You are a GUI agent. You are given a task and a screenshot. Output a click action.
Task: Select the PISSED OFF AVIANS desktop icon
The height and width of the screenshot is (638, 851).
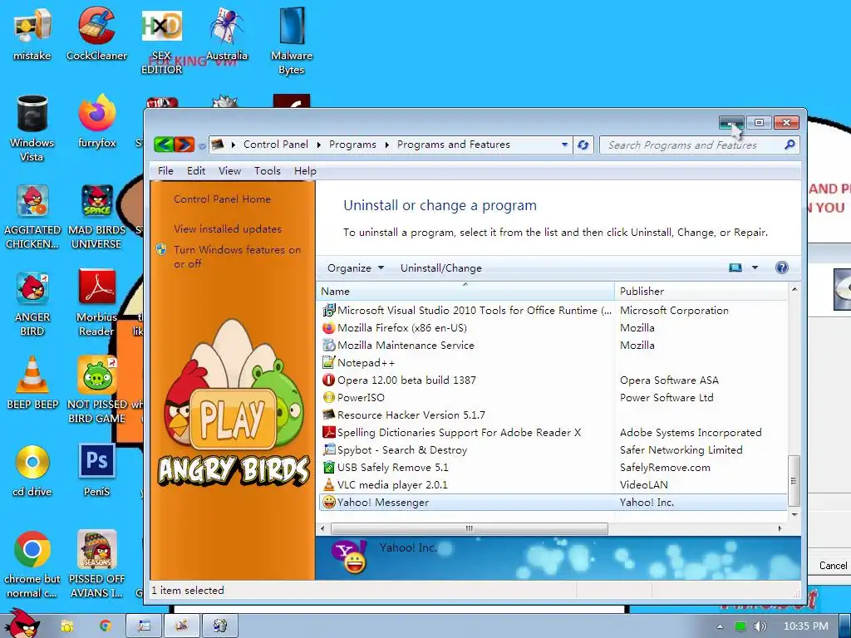click(x=96, y=564)
